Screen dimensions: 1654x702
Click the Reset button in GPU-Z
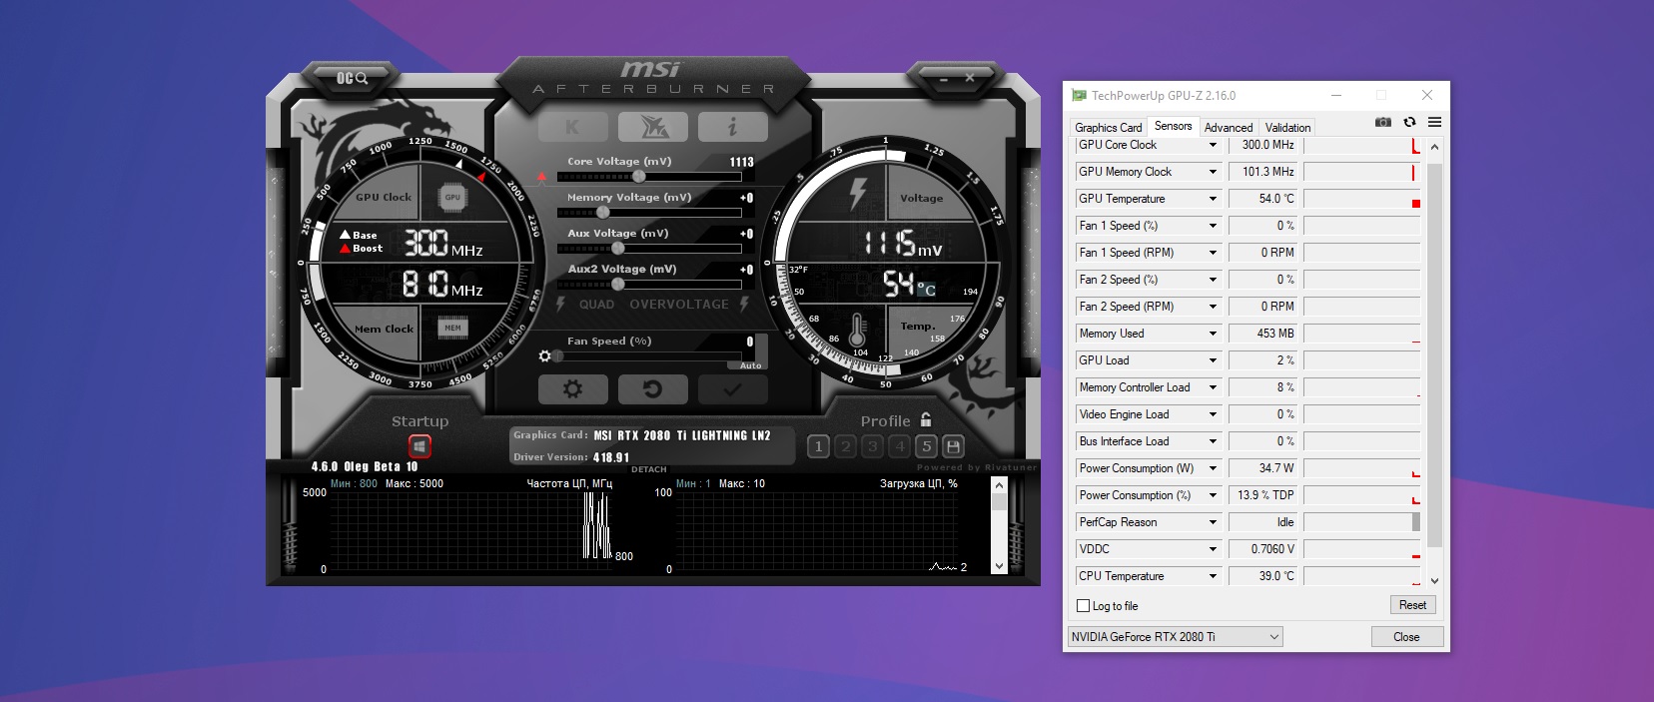[1412, 605]
